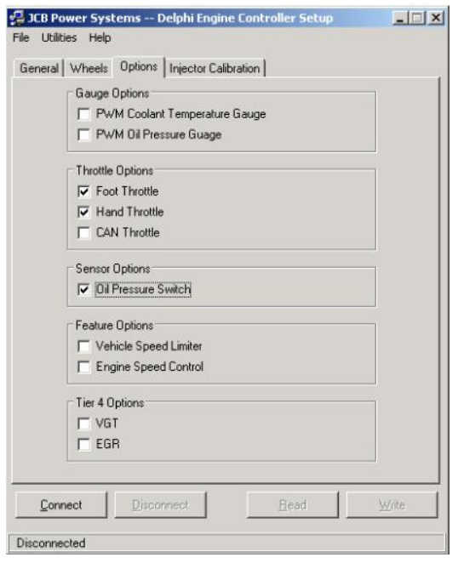Check the Engine Speed Control option
The image size is (458, 563).
pos(83,367)
